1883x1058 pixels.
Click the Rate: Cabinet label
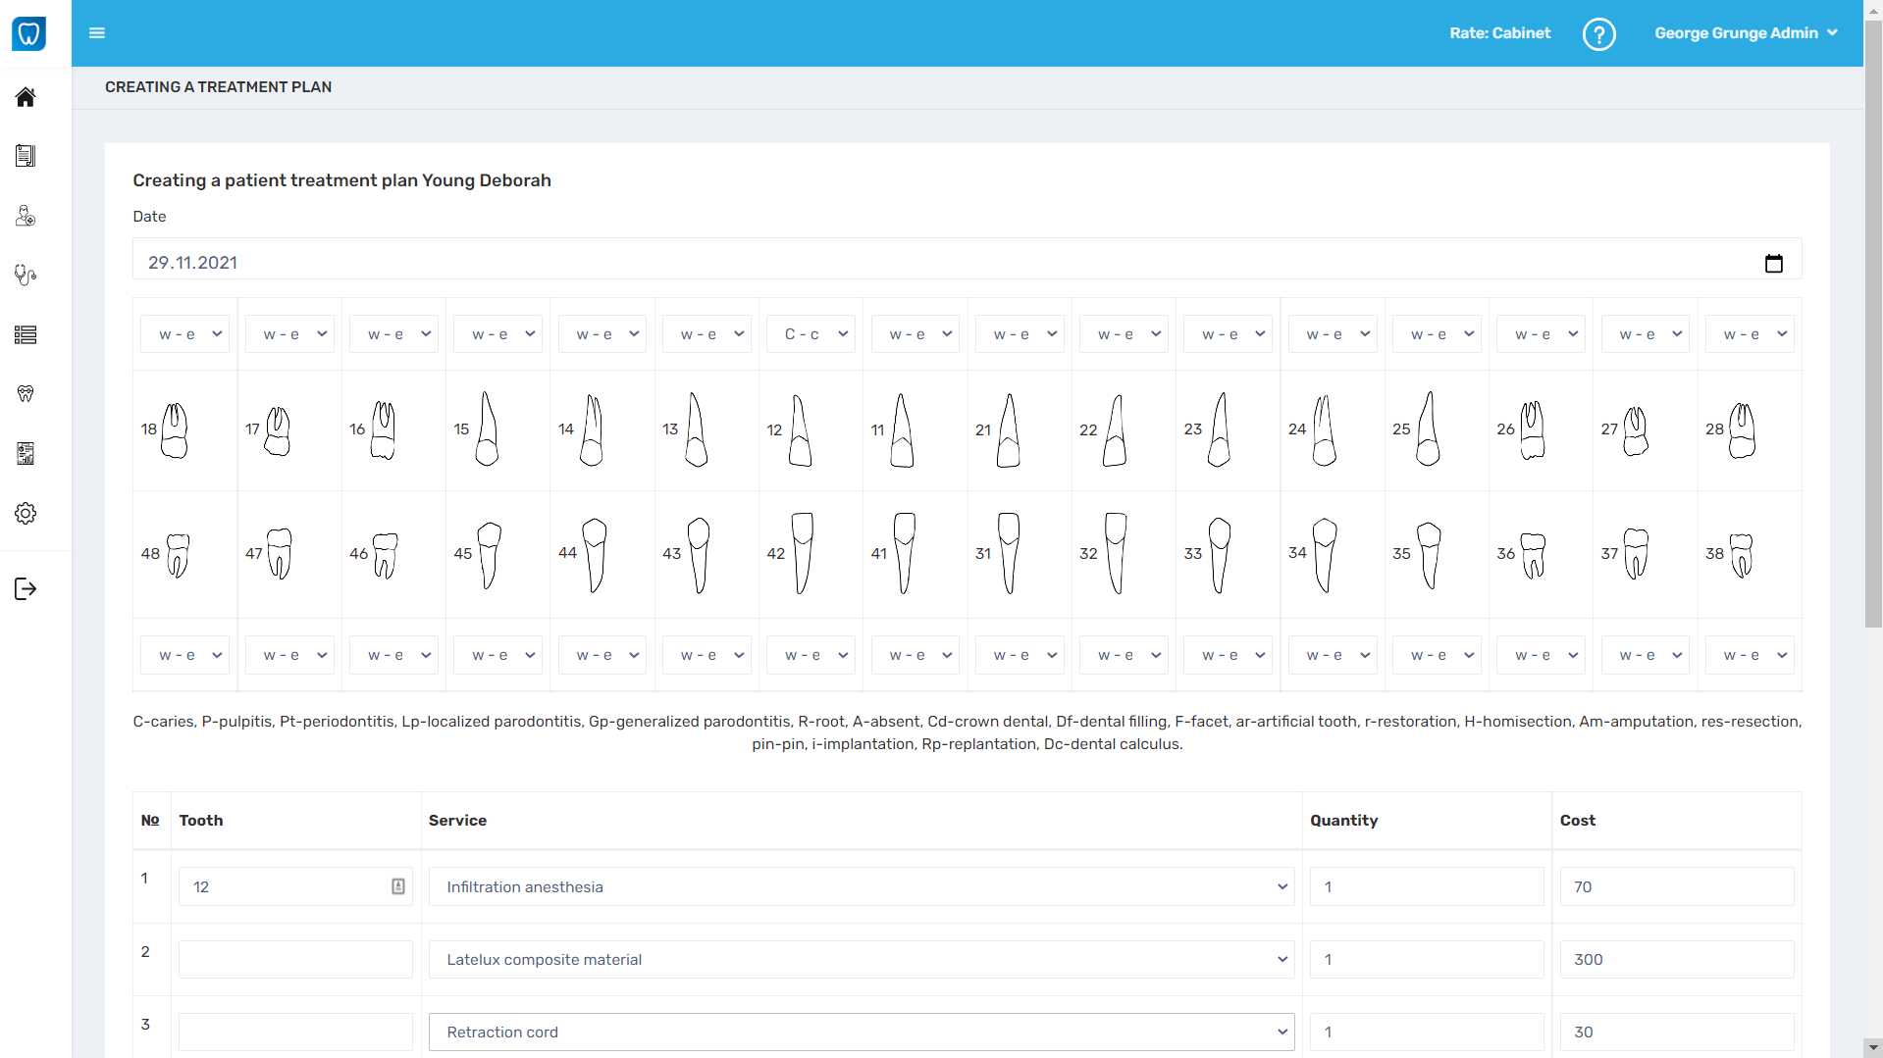click(1498, 32)
